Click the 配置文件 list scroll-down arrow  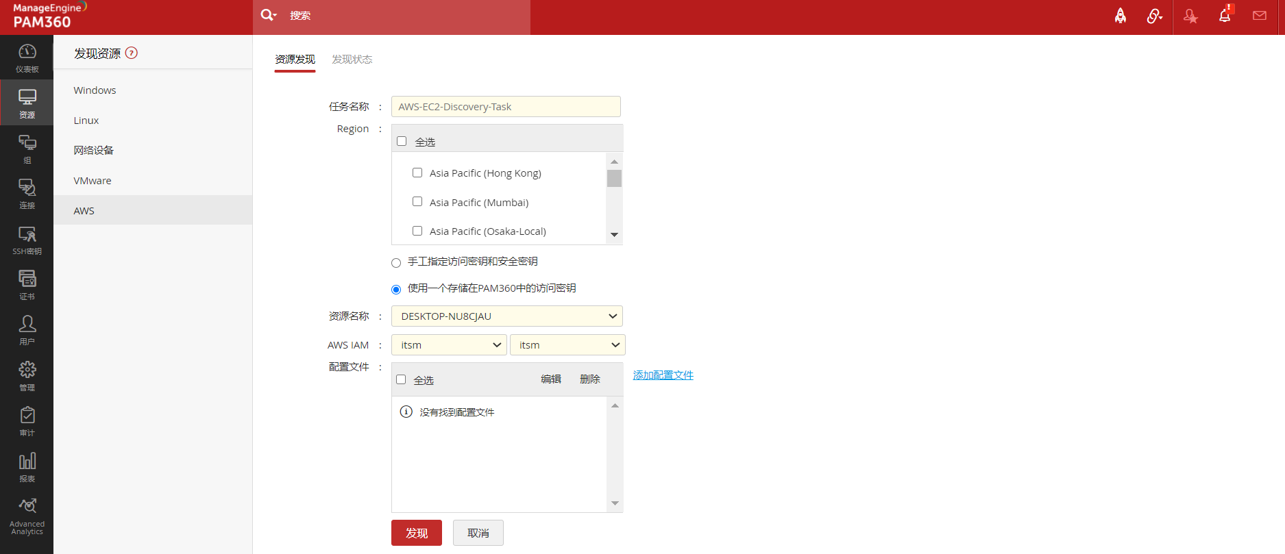615,503
